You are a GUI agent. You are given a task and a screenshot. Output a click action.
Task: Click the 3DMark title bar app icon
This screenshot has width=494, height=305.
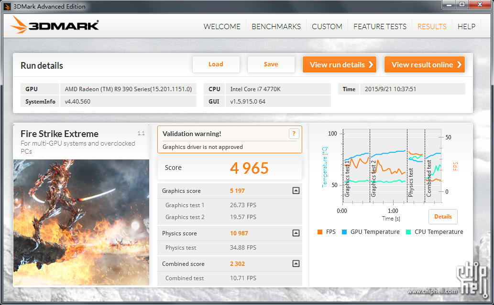click(7, 6)
